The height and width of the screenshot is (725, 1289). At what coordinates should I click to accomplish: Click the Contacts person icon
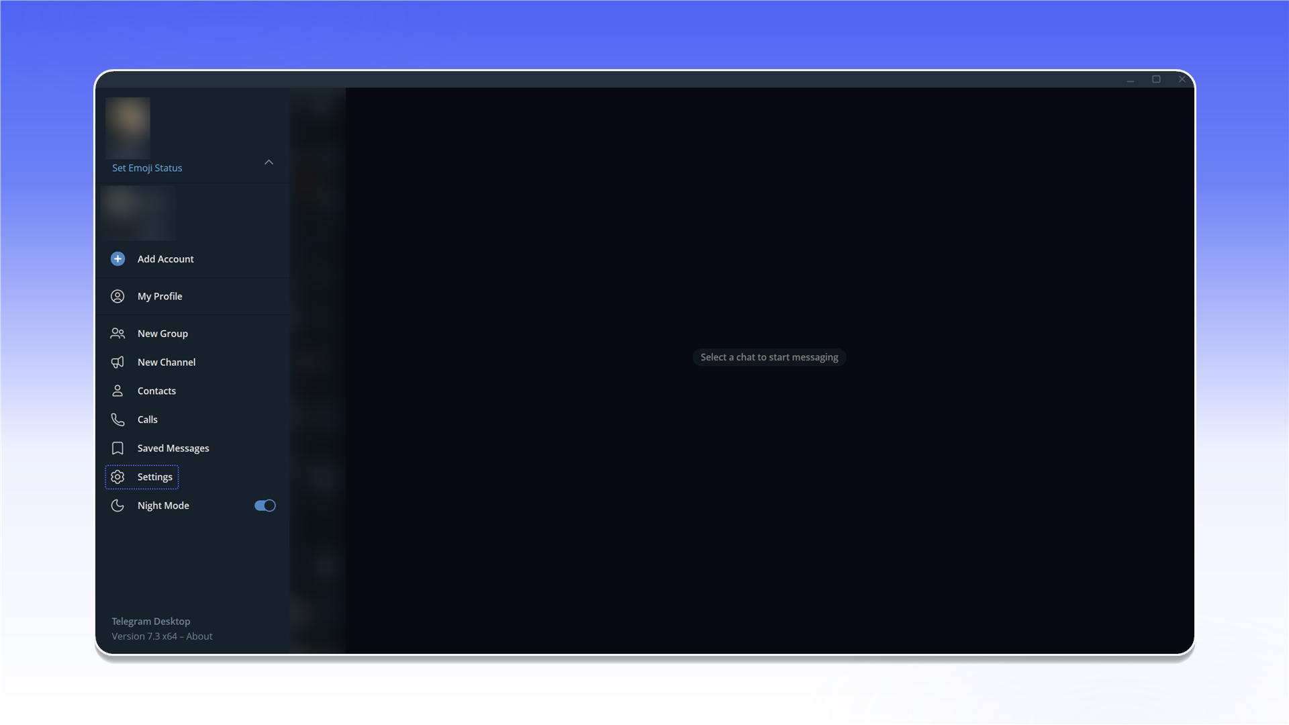(117, 391)
